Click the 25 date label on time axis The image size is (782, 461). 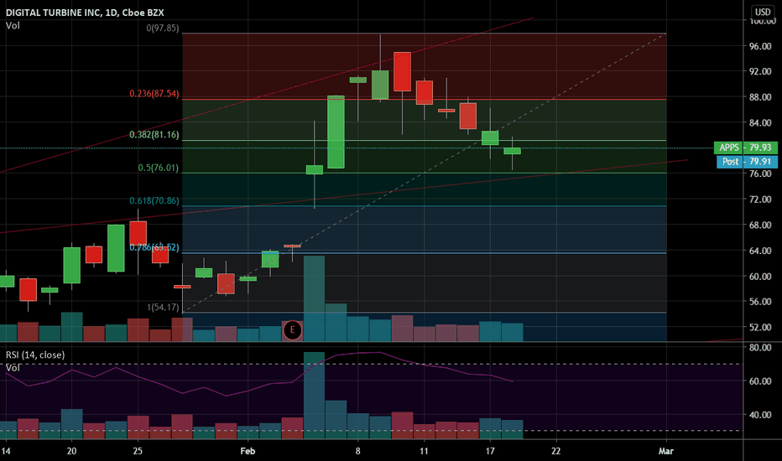coord(138,451)
